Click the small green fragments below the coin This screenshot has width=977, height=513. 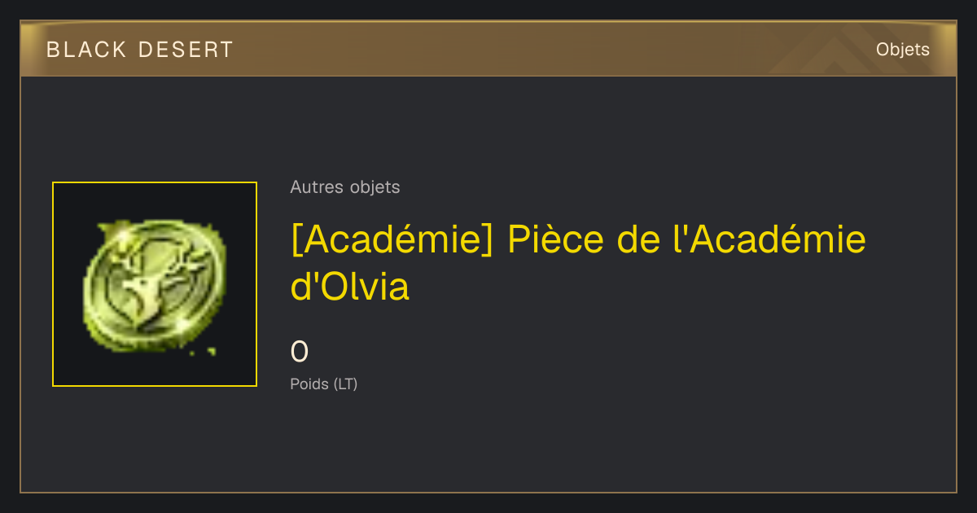pyautogui.click(x=204, y=352)
